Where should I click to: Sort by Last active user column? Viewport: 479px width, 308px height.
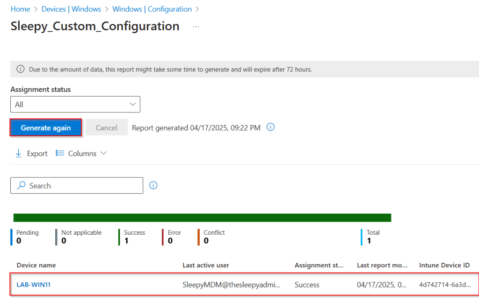pyautogui.click(x=206, y=265)
